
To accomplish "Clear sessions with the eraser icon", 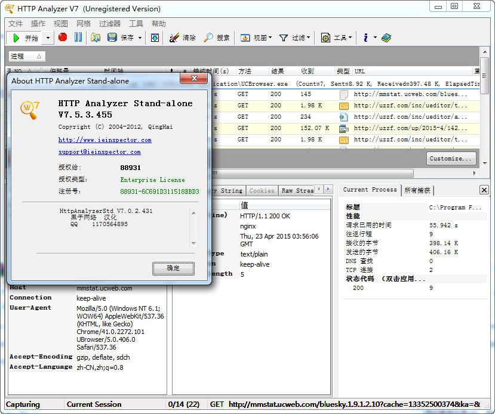I will pos(174,38).
